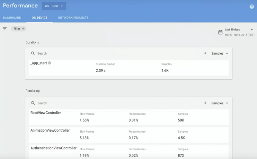Open the iOS Prod app selector dropdown
Screen dimensions: 257x159
point(54,6)
